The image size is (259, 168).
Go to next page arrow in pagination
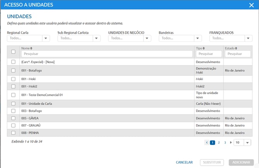[231, 142]
